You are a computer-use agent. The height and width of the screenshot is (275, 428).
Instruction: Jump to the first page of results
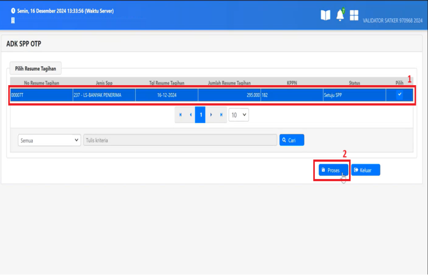click(x=180, y=115)
